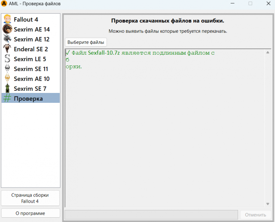Click the icon next to Sexrim SE 11
The width and height of the screenshot is (275, 222).
point(7,69)
